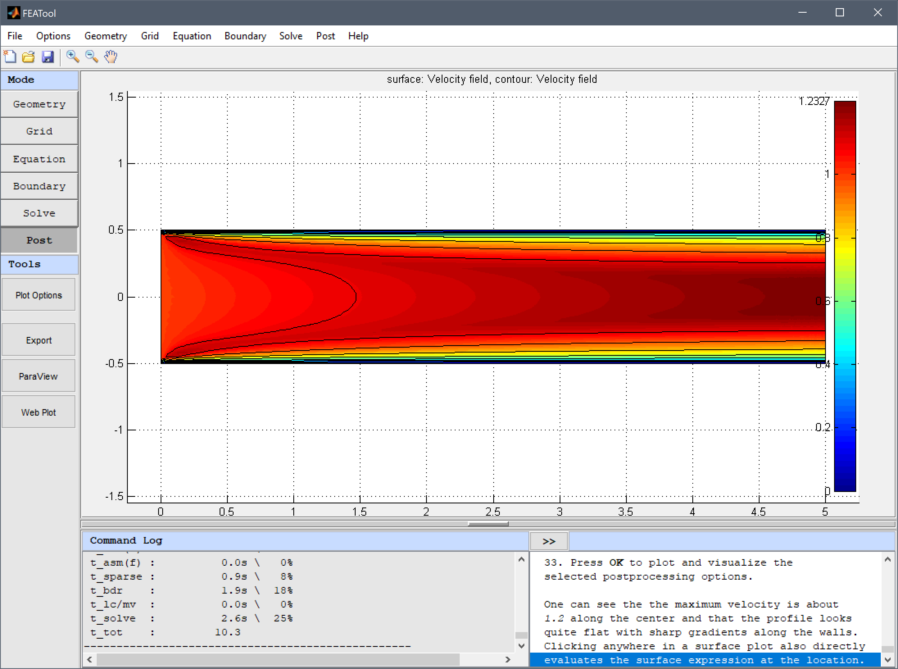This screenshot has width=898, height=669.
Task: Click the Mode section header
Action: 39,80
